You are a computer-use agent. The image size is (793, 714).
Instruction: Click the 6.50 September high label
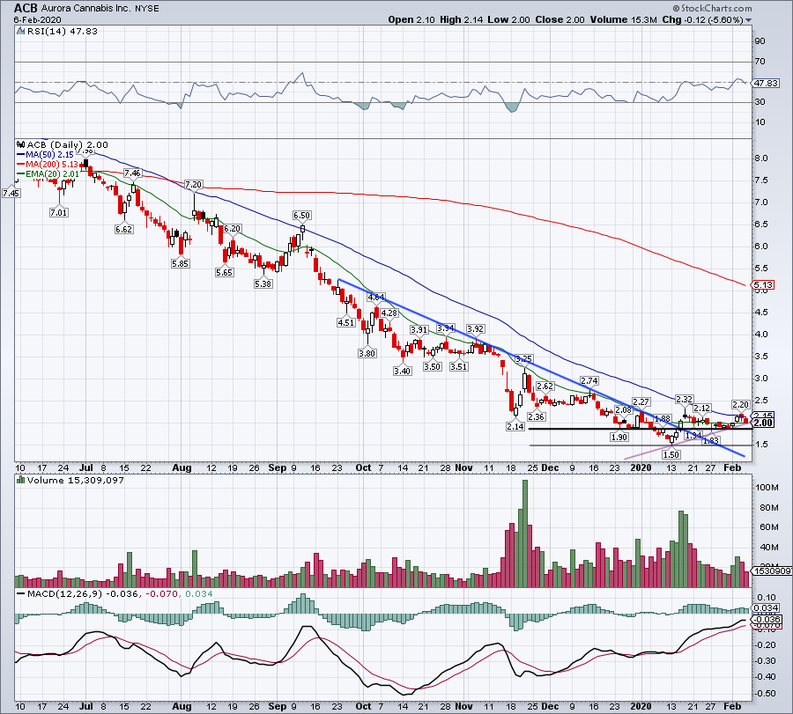click(x=302, y=216)
